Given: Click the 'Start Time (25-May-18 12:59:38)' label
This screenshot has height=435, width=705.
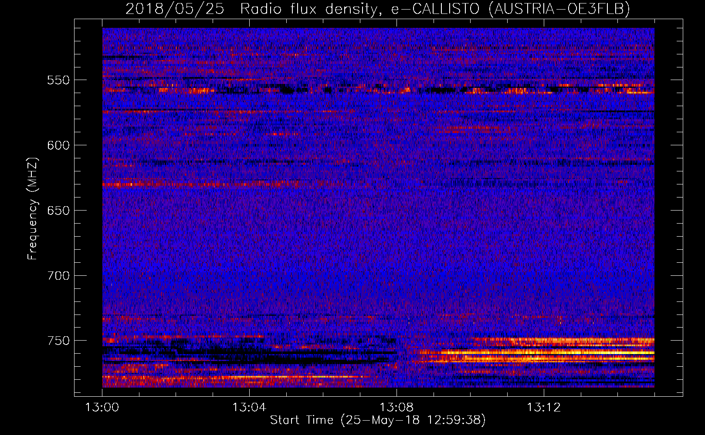Looking at the screenshot, I should point(378,420).
